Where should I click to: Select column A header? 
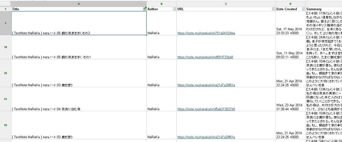click(x=79, y=4)
